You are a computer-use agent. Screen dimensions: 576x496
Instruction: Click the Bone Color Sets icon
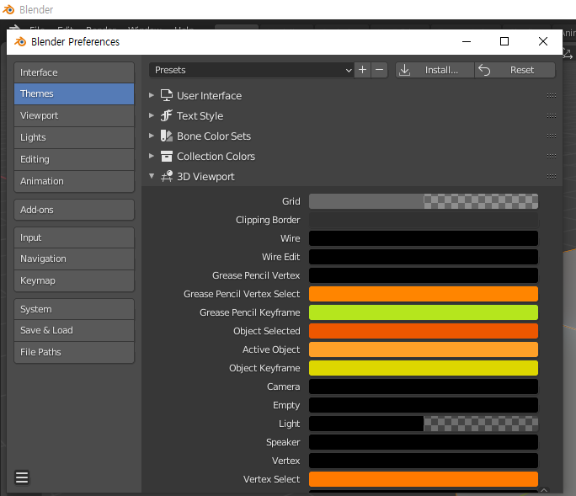pyautogui.click(x=167, y=136)
